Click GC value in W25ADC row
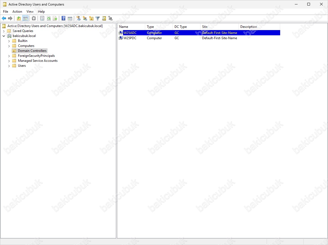The height and width of the screenshot is (245, 328). [177, 33]
